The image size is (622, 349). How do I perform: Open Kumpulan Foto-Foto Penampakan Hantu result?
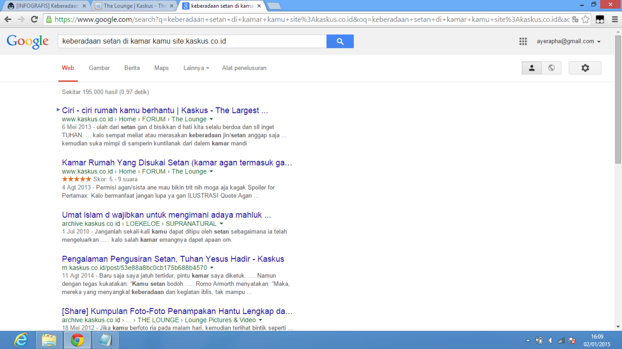[177, 311]
